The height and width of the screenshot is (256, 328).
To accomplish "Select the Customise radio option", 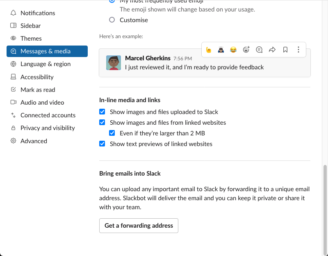I will pos(112,20).
